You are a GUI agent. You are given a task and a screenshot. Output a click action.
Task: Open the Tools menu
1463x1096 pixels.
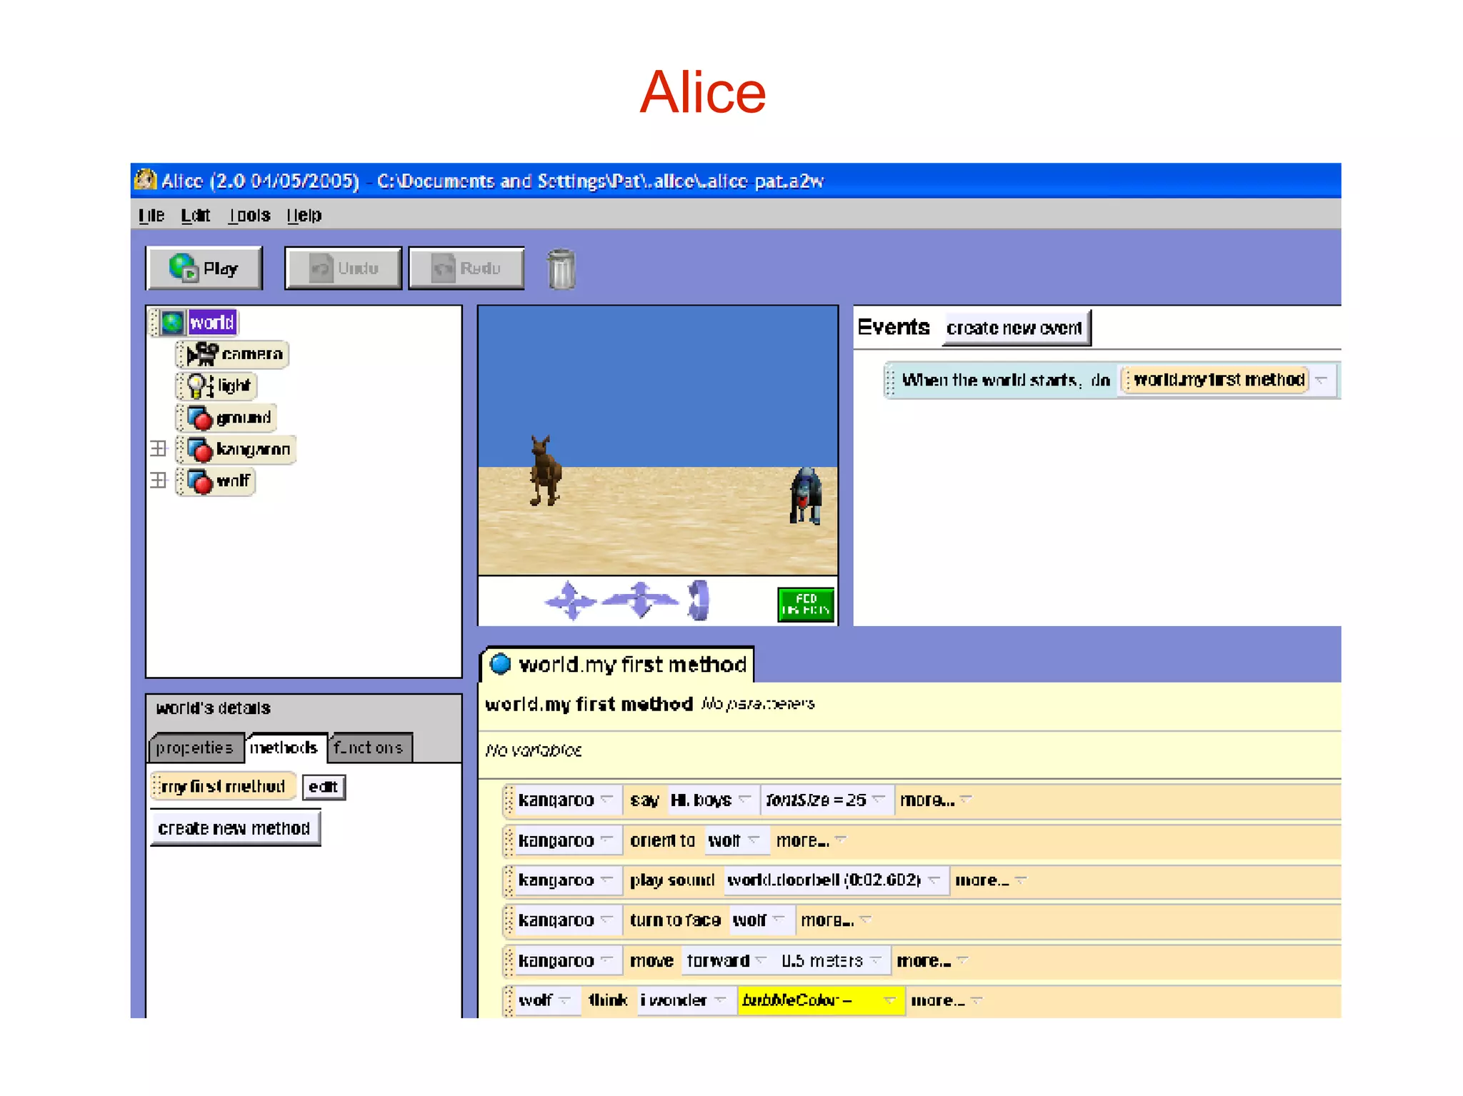[x=249, y=216]
